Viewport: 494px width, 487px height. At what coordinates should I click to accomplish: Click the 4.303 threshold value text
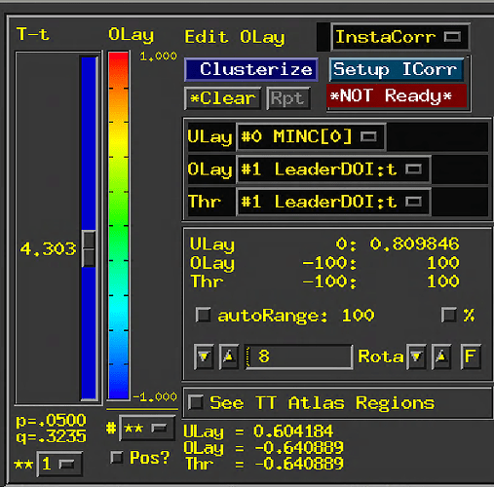pos(48,249)
